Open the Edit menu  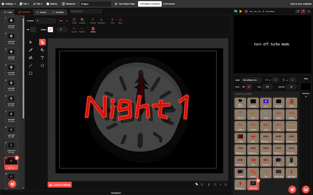pos(38,4)
